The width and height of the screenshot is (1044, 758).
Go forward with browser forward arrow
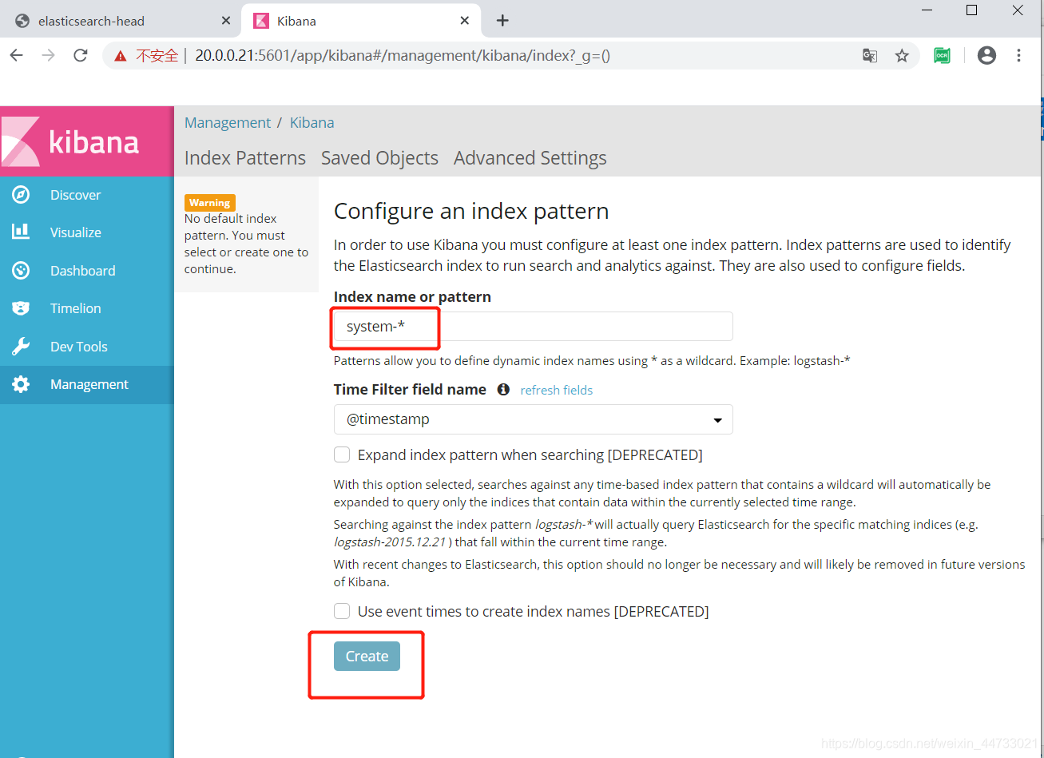(49, 55)
